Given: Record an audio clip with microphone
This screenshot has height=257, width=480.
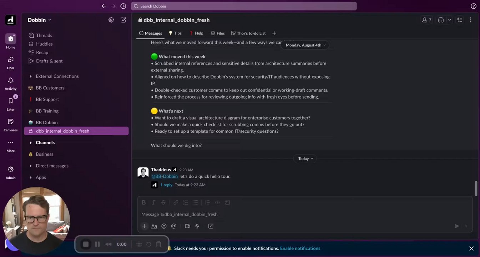Looking at the screenshot, I should click(x=197, y=226).
